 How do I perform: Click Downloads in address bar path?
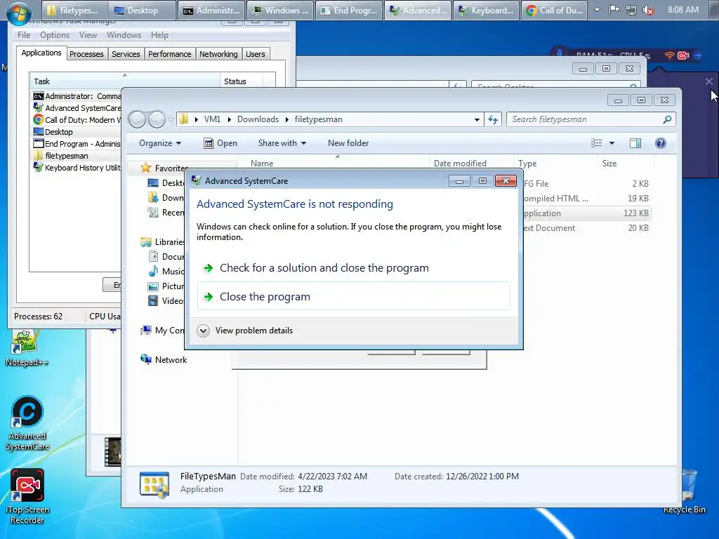coord(258,119)
